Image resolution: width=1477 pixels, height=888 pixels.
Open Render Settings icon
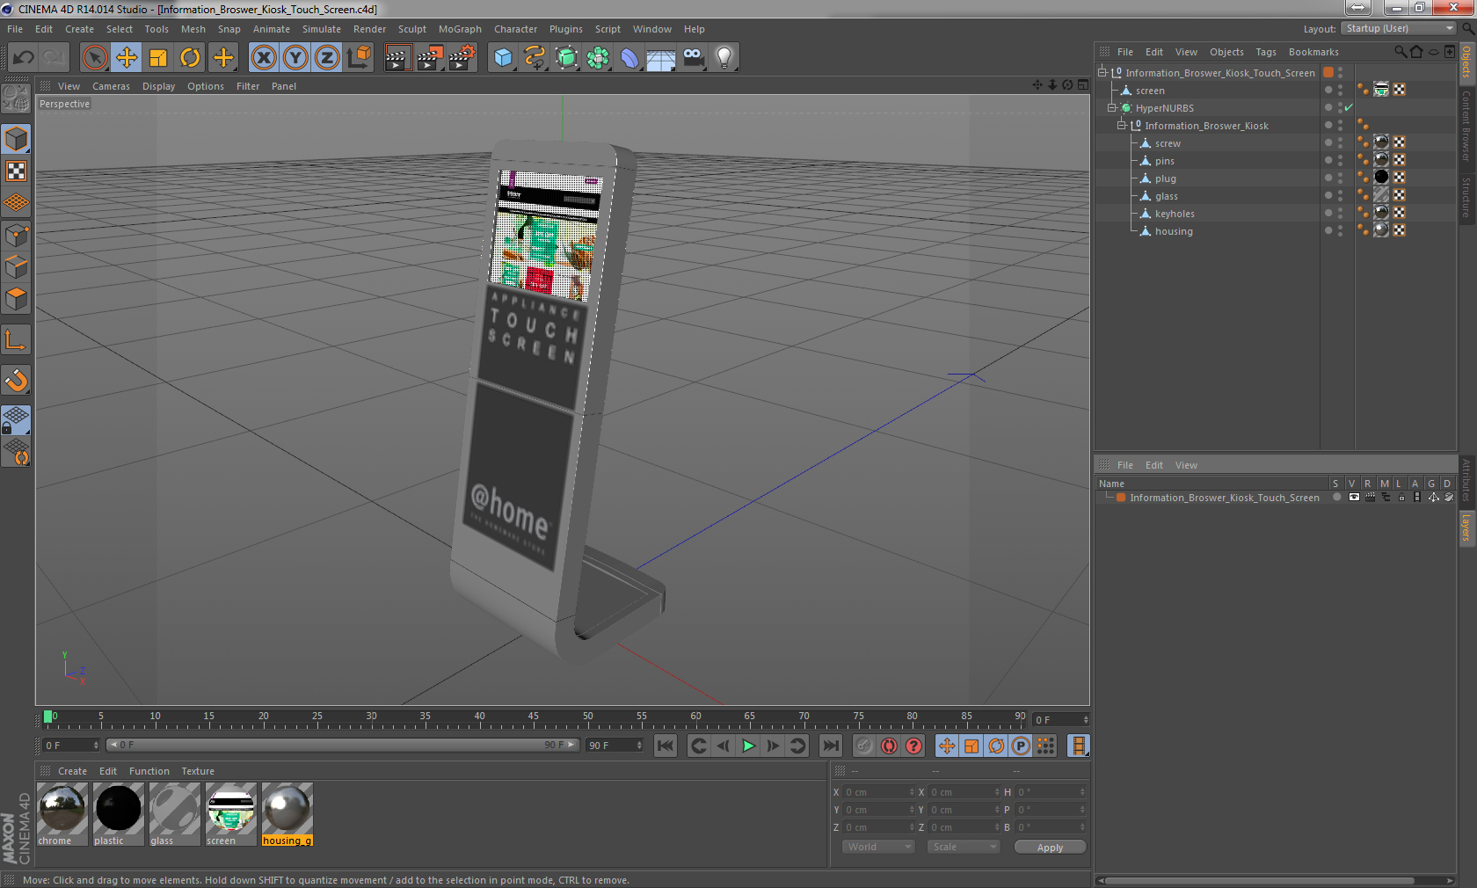(462, 58)
